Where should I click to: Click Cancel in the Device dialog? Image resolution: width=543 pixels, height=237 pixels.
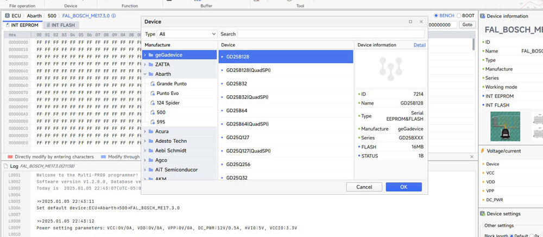coord(364,187)
